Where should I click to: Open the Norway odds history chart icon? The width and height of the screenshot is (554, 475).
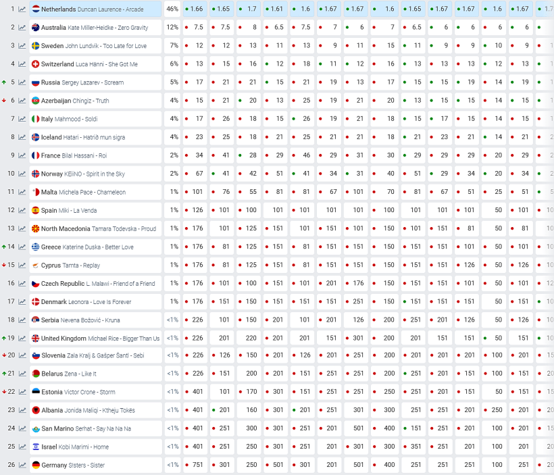click(x=22, y=174)
